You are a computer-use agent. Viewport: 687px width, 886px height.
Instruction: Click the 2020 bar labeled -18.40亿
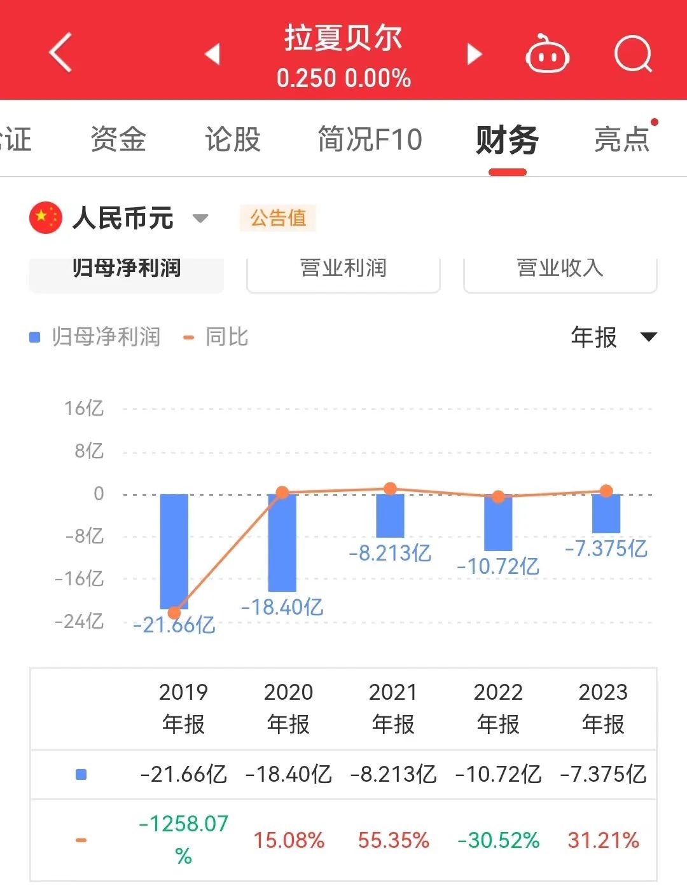coord(282,542)
